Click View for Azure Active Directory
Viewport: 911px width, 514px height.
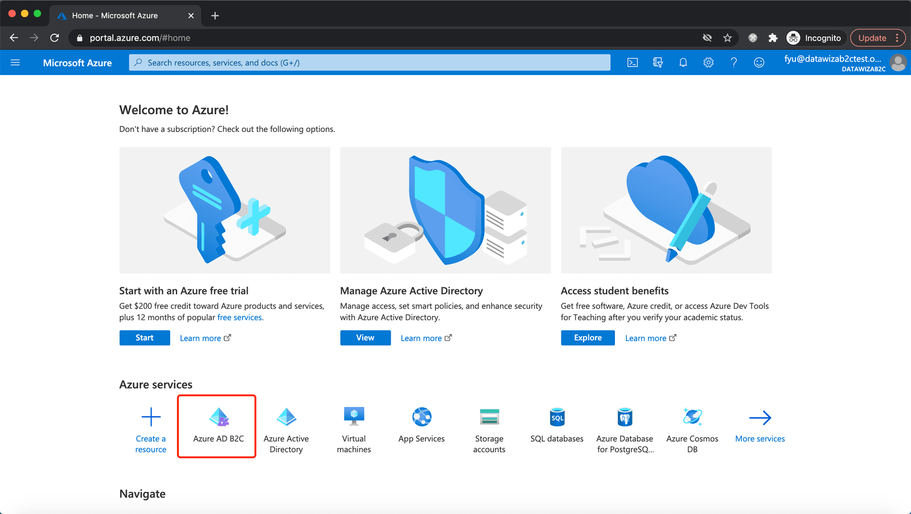[x=366, y=338]
